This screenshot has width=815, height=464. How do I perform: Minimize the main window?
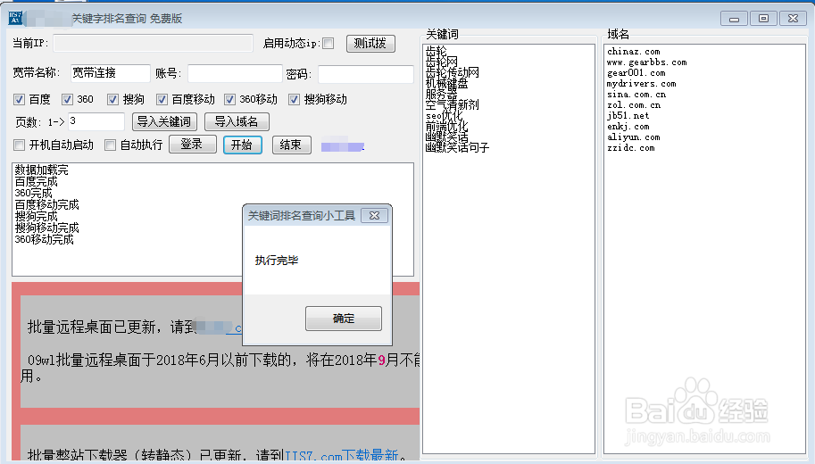[734, 19]
